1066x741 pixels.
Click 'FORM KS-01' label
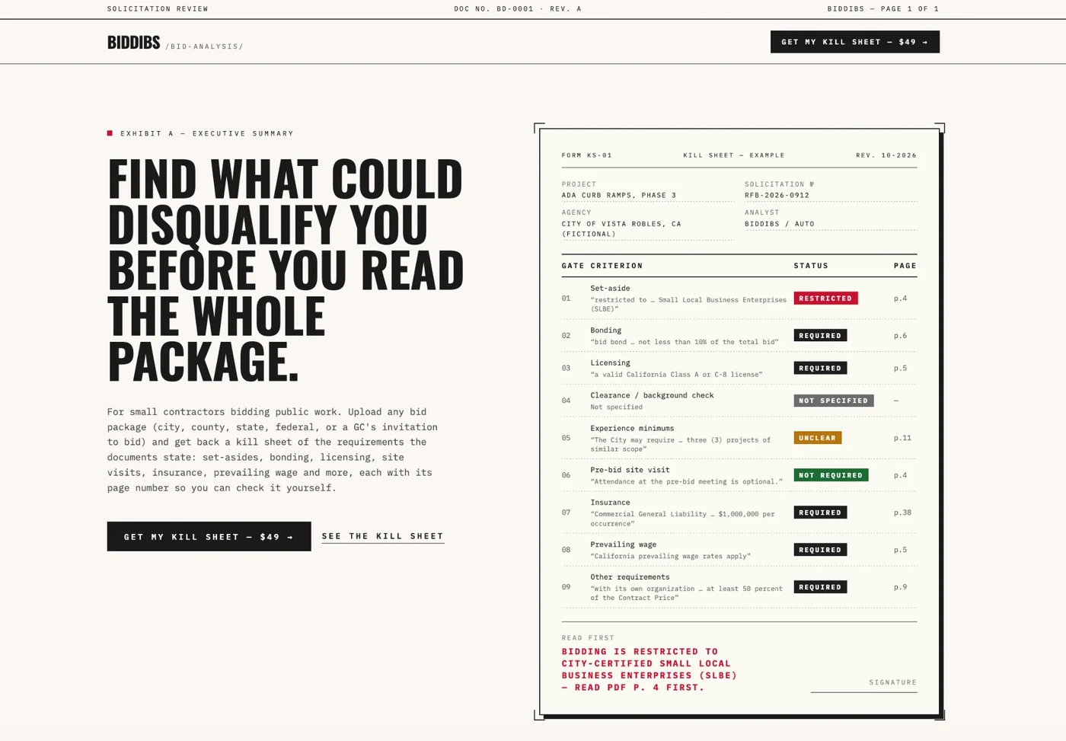(x=587, y=155)
